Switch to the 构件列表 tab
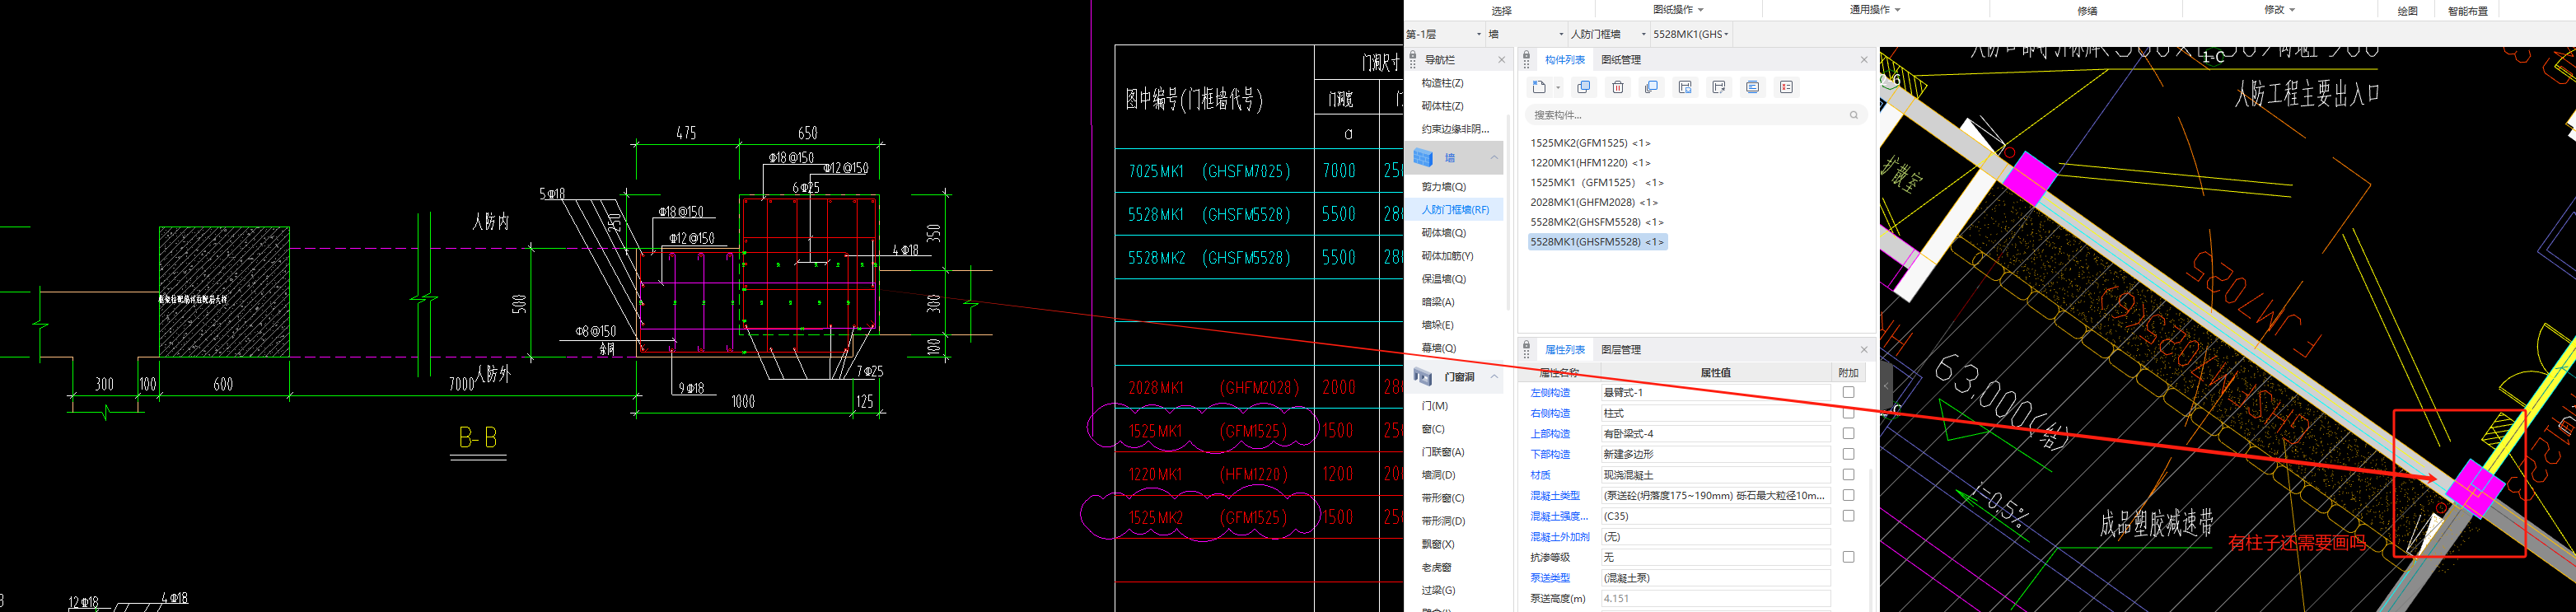The width and height of the screenshot is (2576, 612). (x=1565, y=60)
